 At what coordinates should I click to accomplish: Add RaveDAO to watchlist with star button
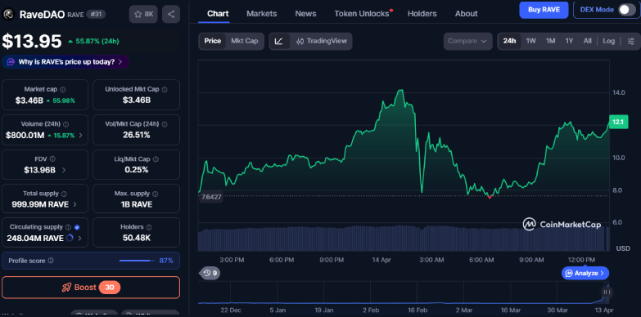click(143, 14)
